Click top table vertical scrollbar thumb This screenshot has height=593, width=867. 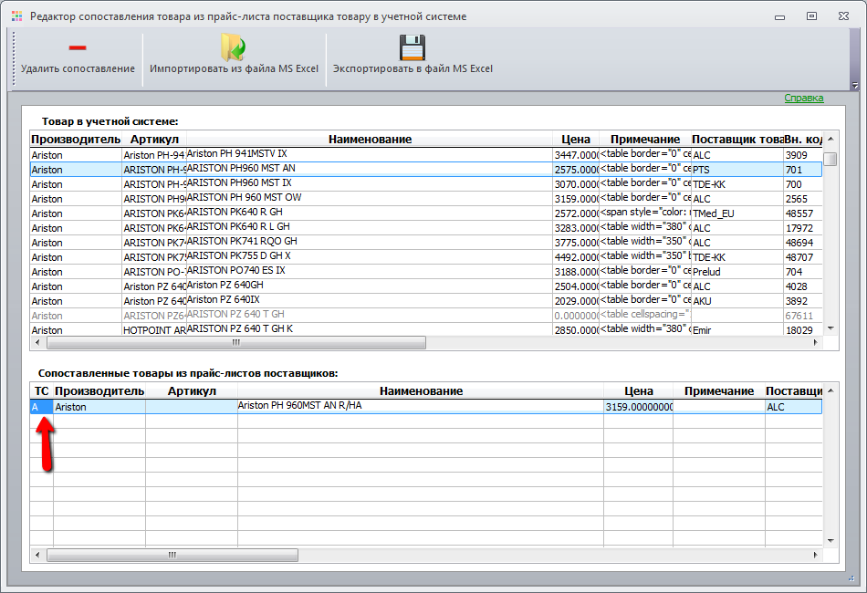(830, 159)
